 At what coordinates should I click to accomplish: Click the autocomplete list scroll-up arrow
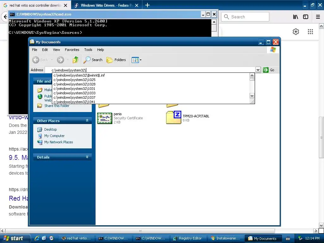(x=252, y=75)
